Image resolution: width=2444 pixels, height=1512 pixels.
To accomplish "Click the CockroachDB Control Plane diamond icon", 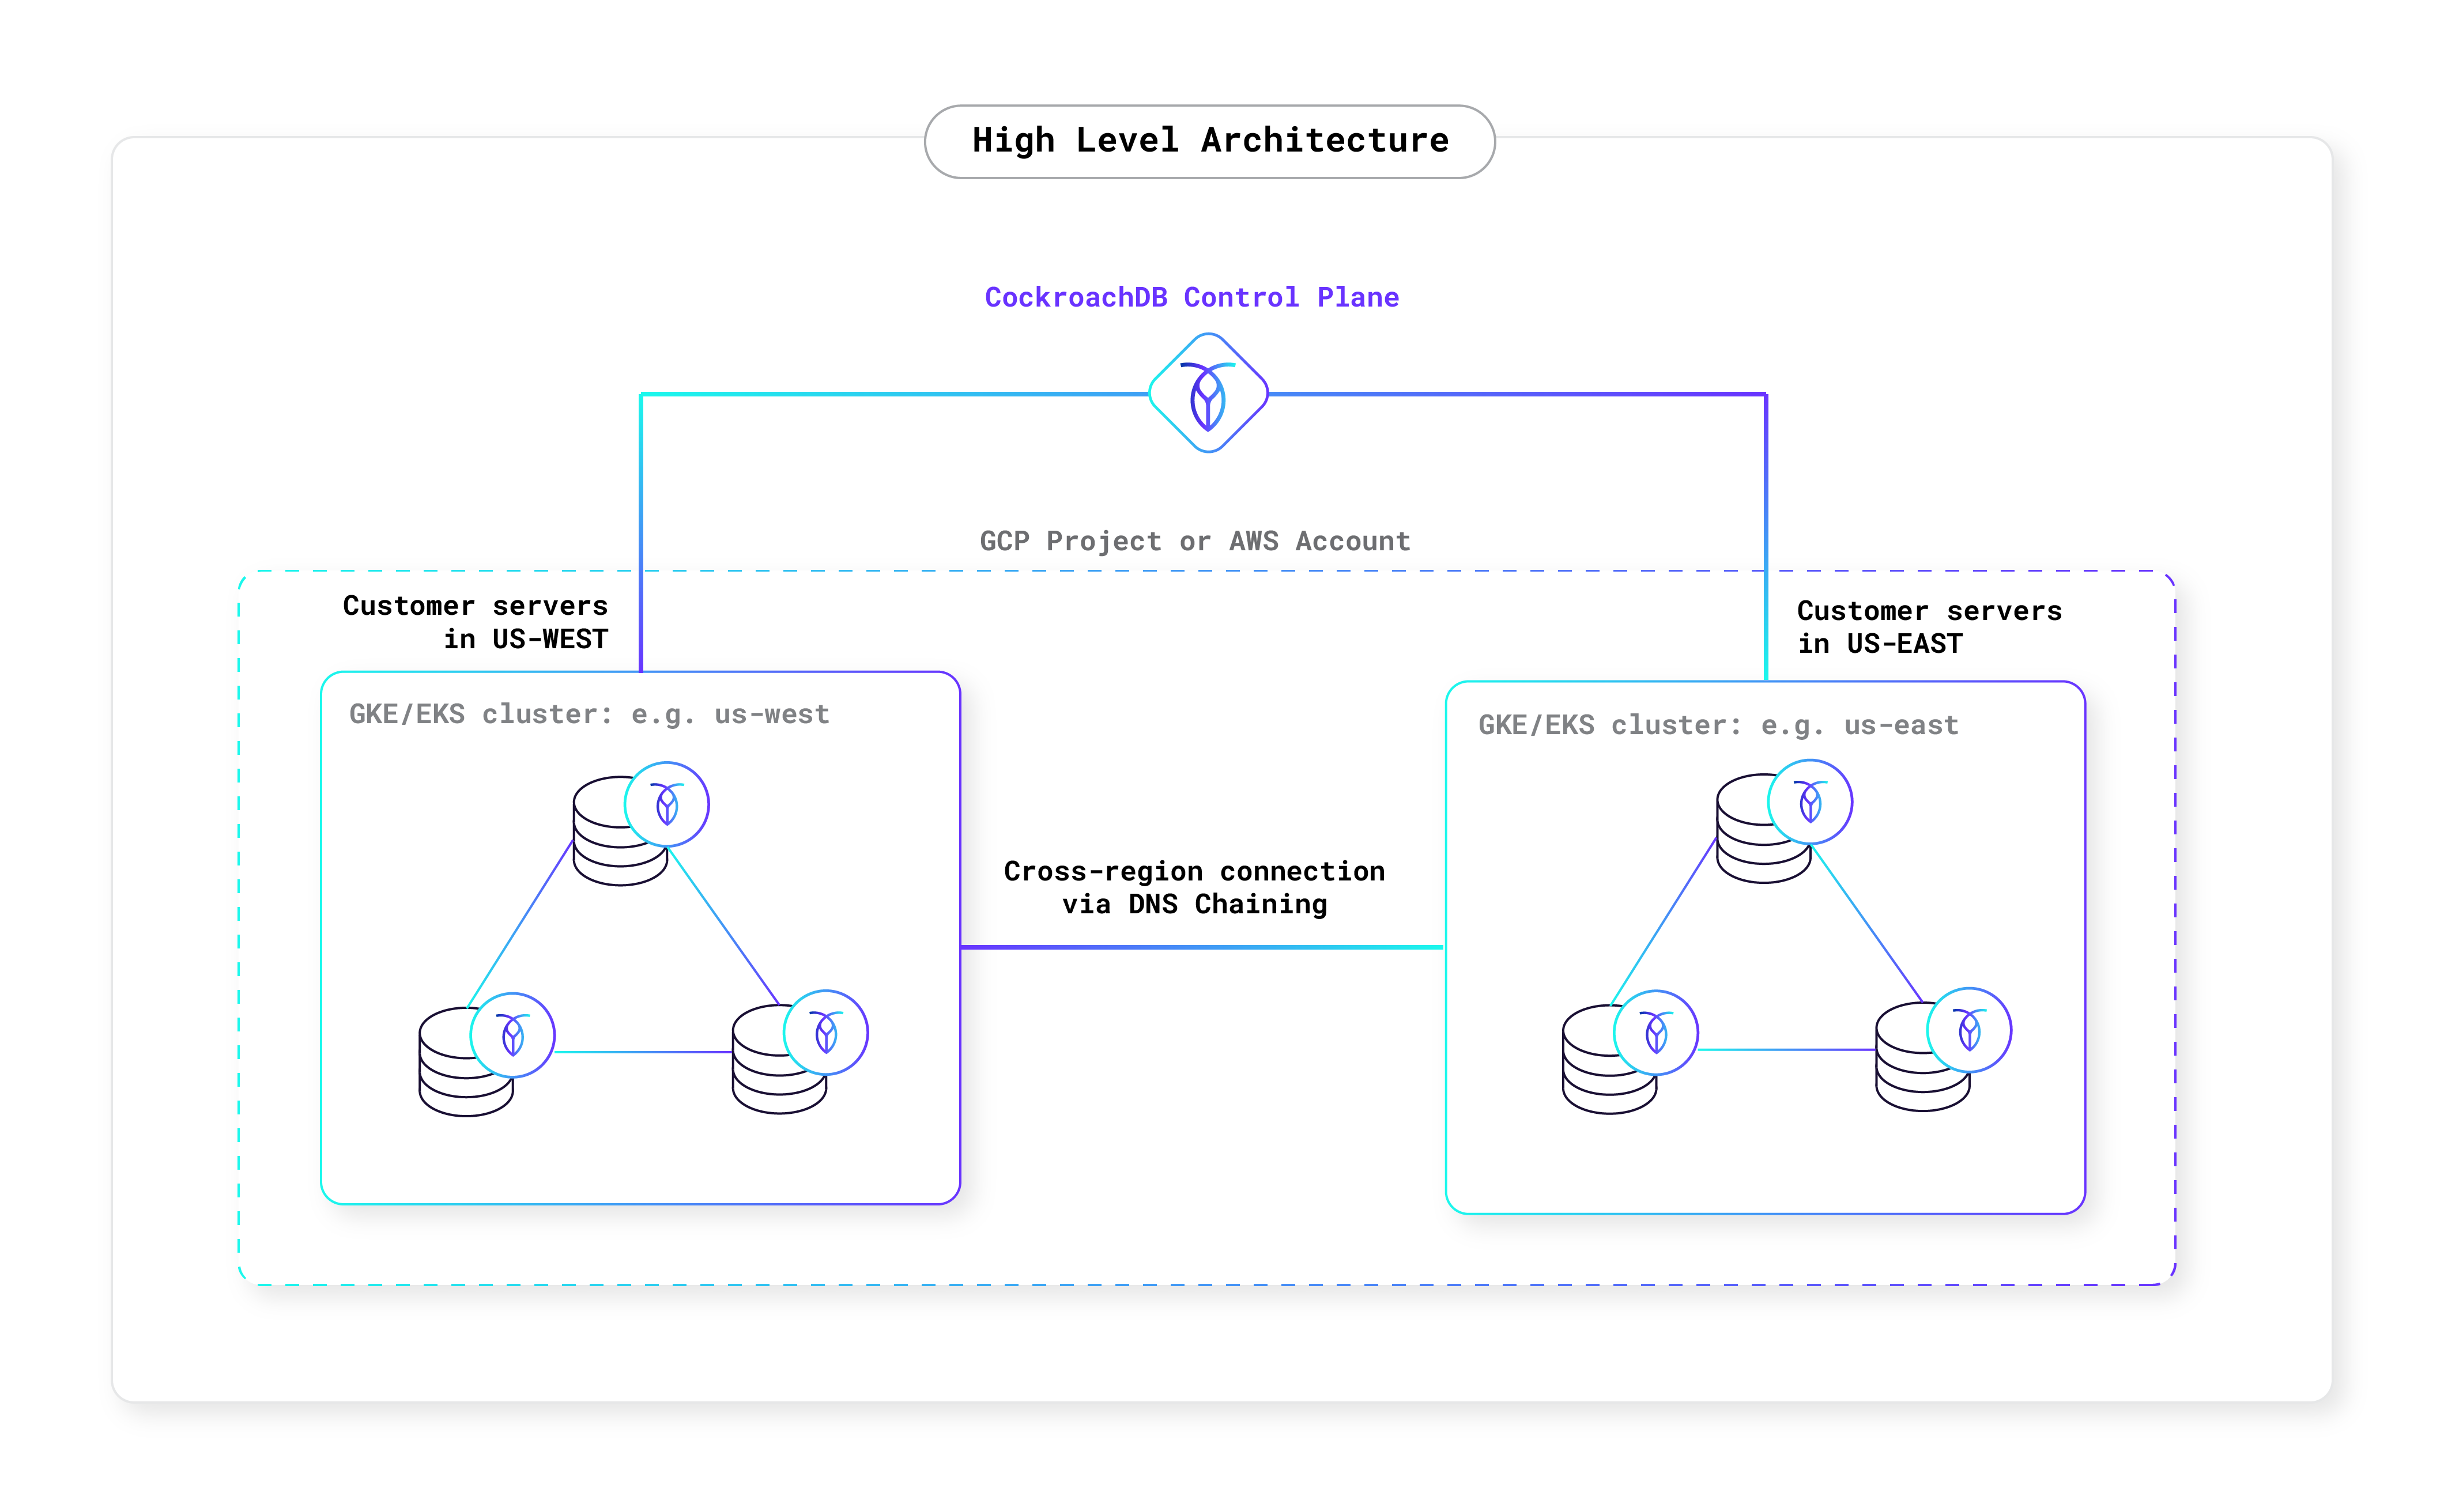I will (x=1208, y=393).
